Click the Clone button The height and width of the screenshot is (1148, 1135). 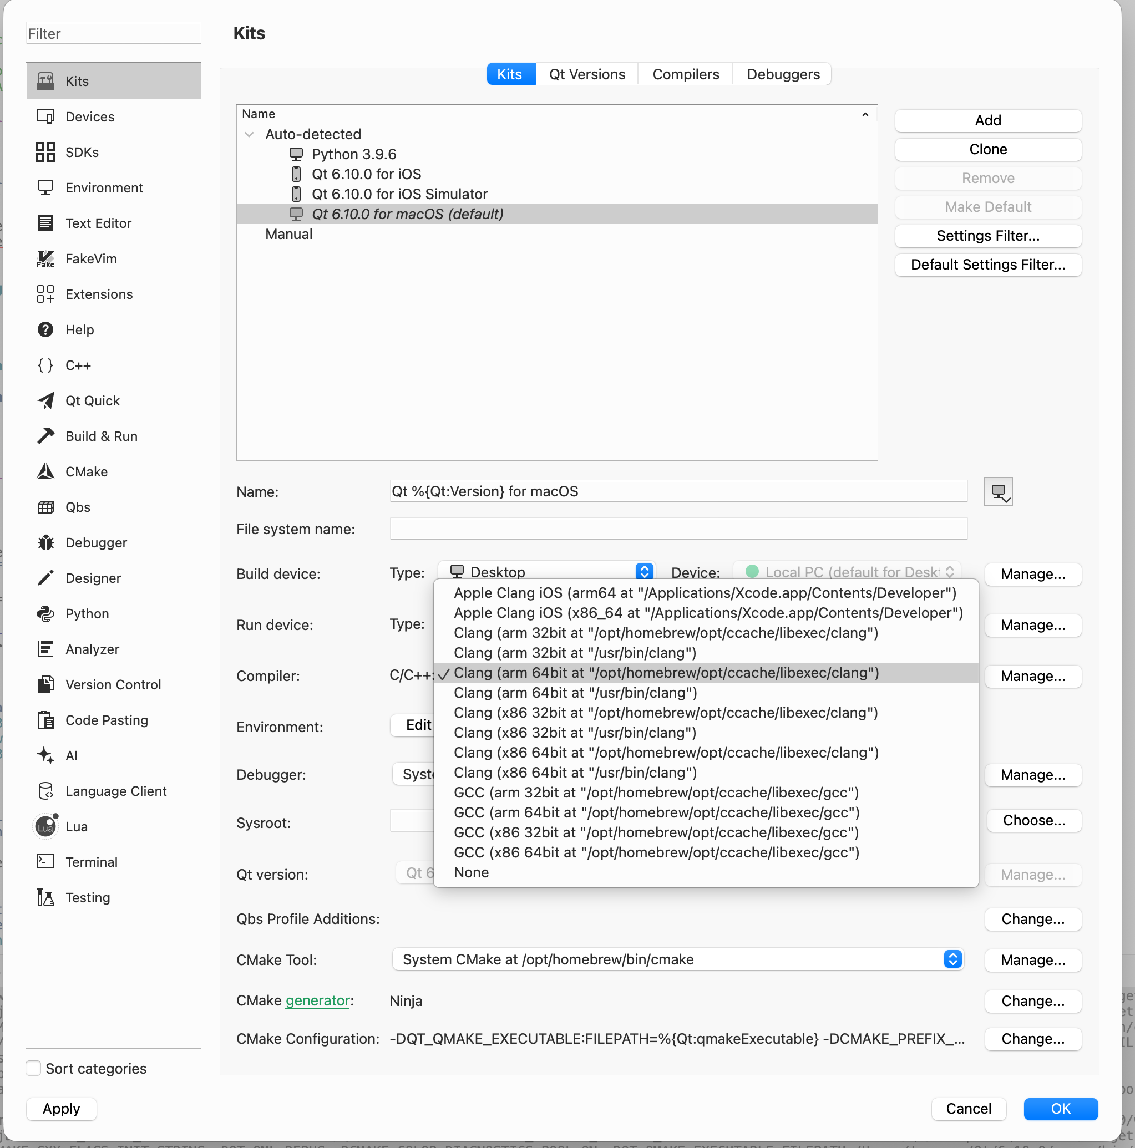(x=987, y=149)
